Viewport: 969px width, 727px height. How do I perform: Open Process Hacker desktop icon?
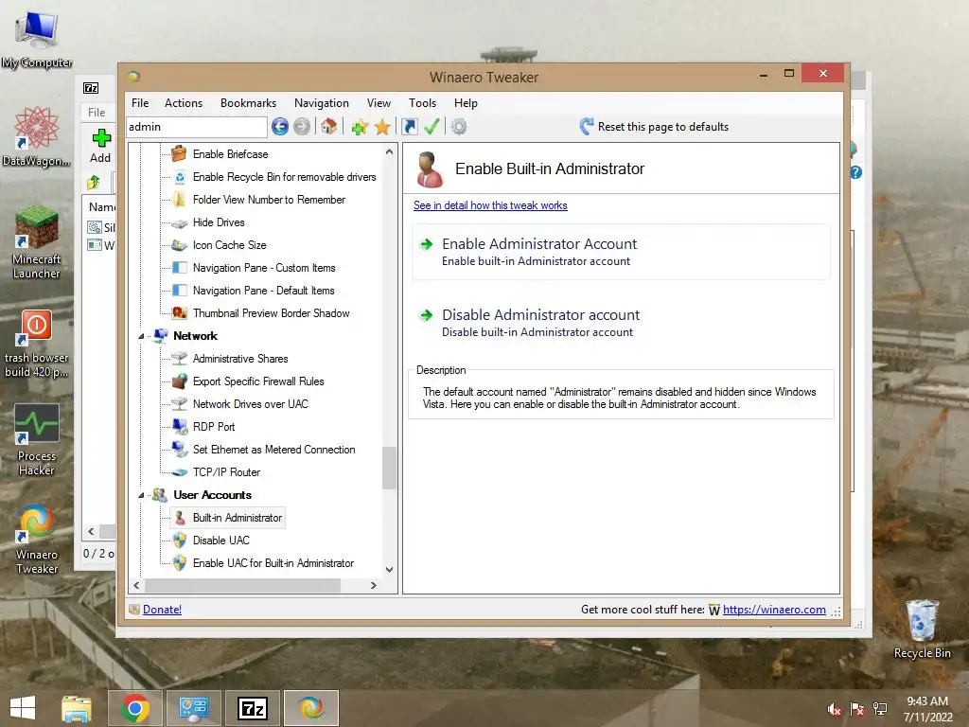click(37, 439)
